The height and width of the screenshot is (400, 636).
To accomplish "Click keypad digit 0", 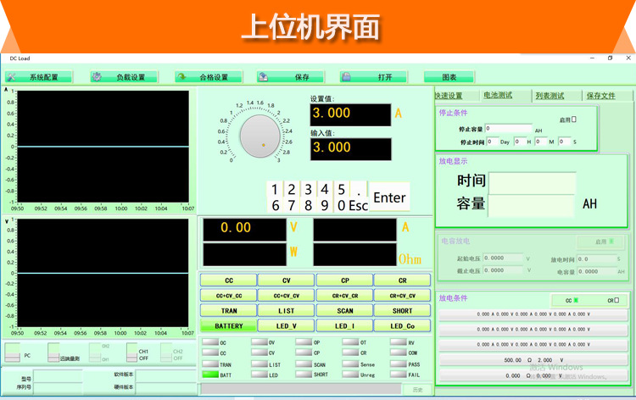I will 342,205.
